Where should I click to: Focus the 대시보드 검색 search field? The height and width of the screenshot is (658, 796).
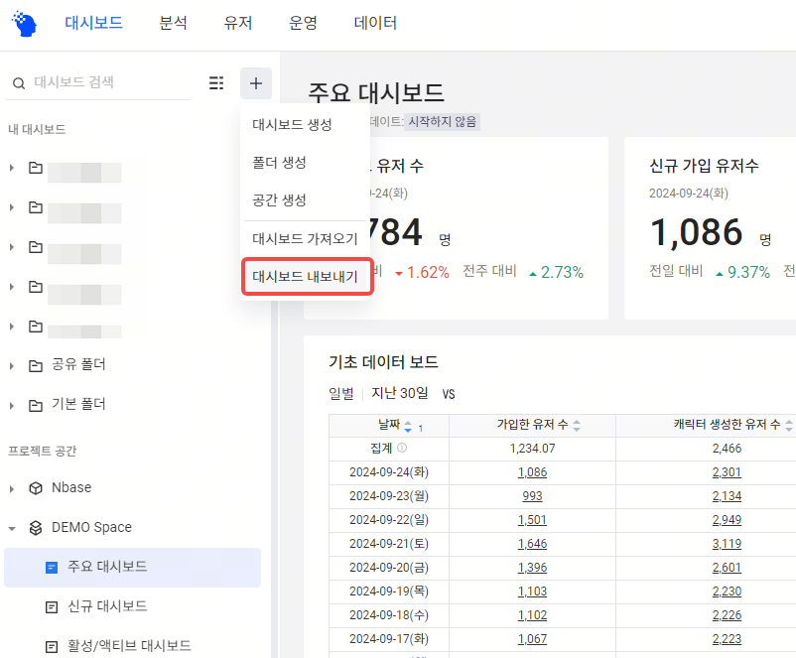click(98, 82)
